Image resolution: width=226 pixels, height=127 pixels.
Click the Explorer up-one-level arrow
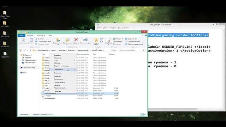coord(30,50)
